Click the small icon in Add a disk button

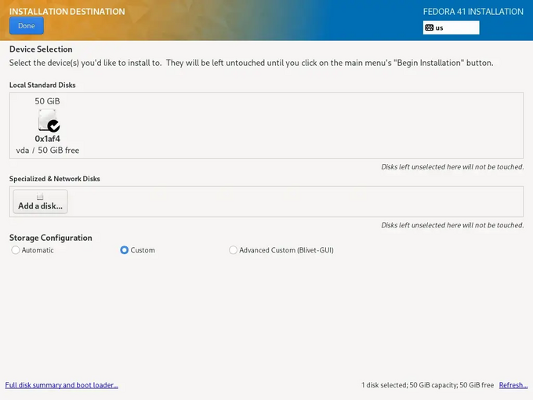(x=40, y=198)
